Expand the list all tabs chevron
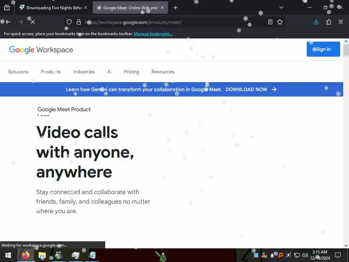The image size is (349, 262). (x=281, y=8)
